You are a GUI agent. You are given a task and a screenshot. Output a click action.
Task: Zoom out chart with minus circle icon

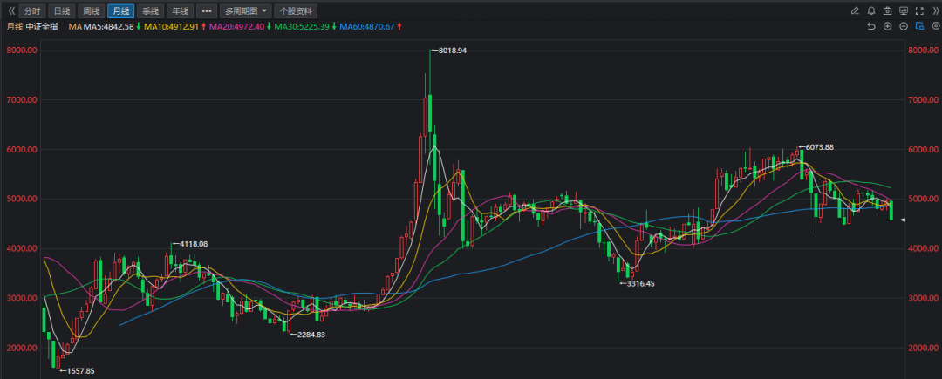pos(904,26)
